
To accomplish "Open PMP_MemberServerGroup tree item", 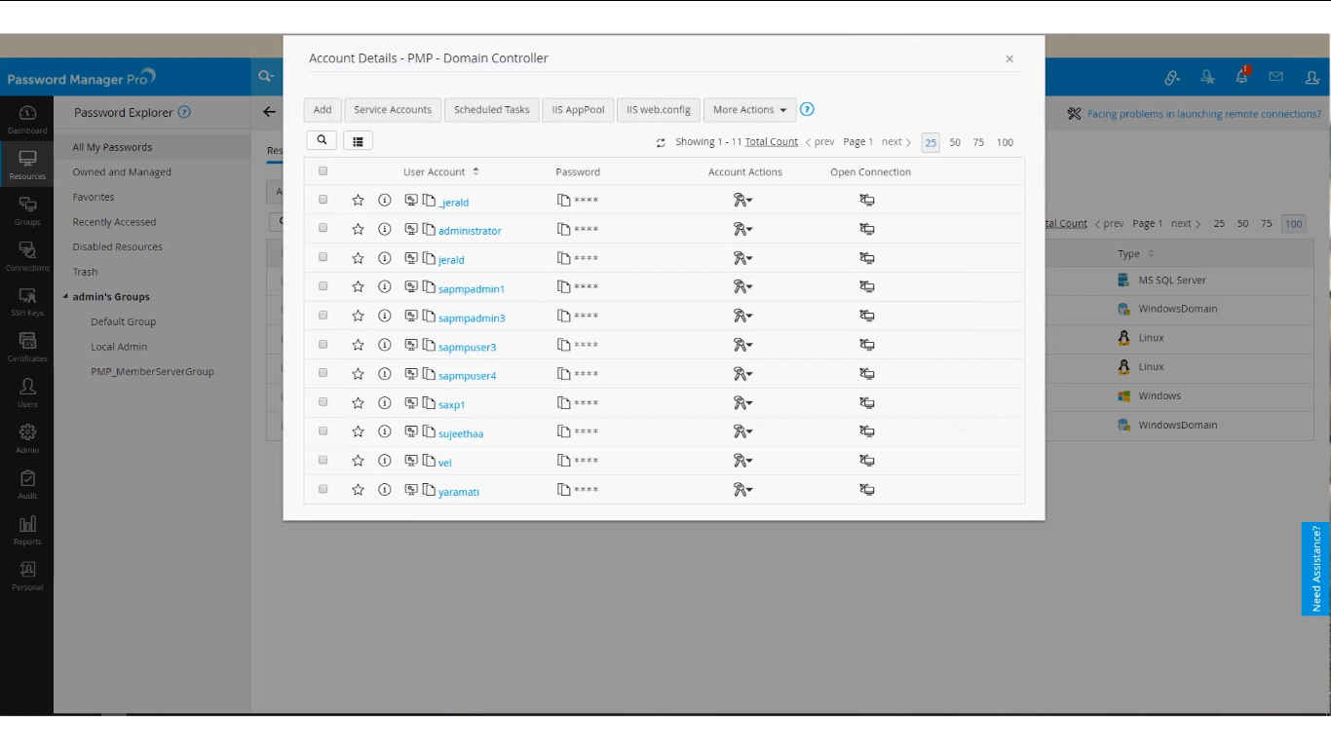I will coord(152,372).
